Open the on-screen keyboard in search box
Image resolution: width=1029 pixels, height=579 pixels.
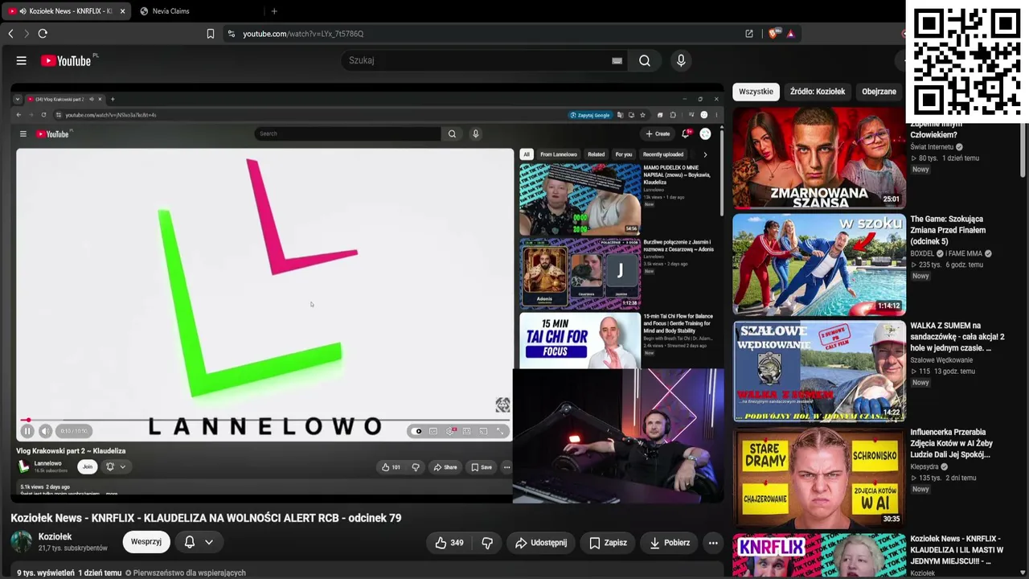click(x=617, y=60)
